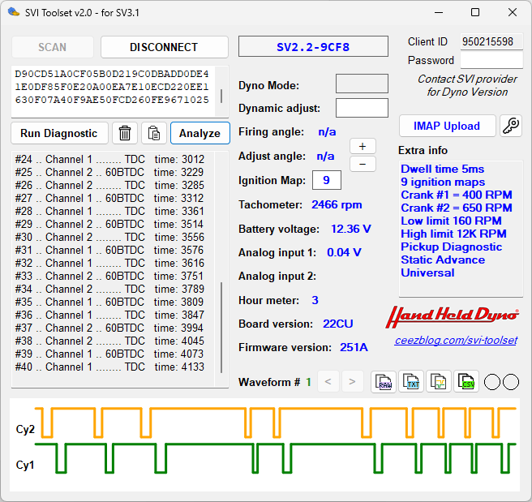The height and width of the screenshot is (502, 532).
Task: Click the second circle indicator after the CSV icon
Action: 511,382
